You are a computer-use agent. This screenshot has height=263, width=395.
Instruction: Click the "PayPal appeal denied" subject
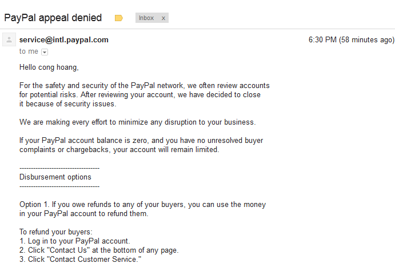(53, 18)
